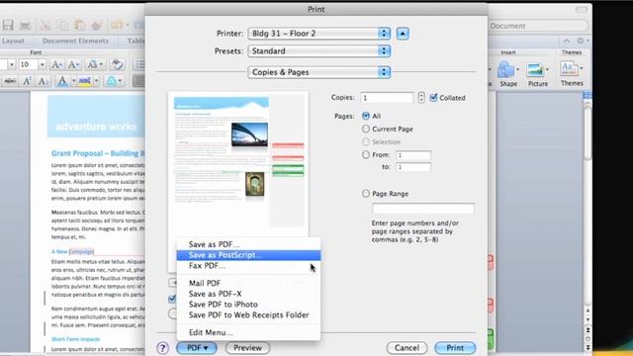Open the Presets dropdown showing Standard

[318, 50]
